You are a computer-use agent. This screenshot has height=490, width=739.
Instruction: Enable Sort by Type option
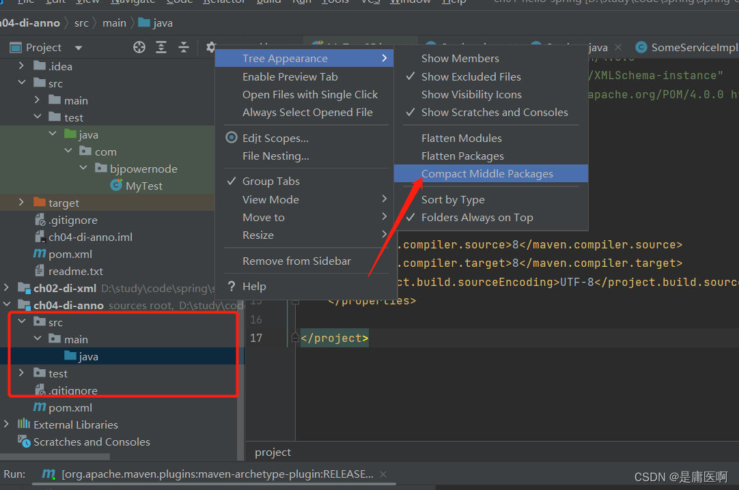coord(490,199)
